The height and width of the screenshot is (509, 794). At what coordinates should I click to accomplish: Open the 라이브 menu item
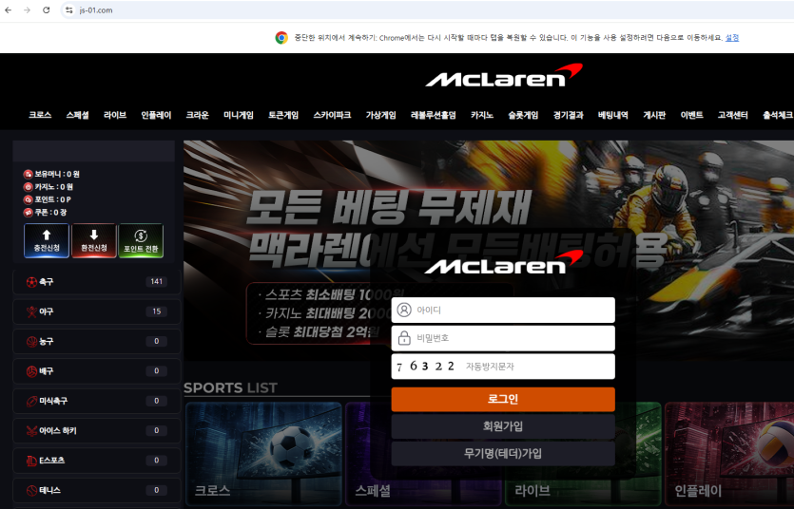click(x=115, y=115)
